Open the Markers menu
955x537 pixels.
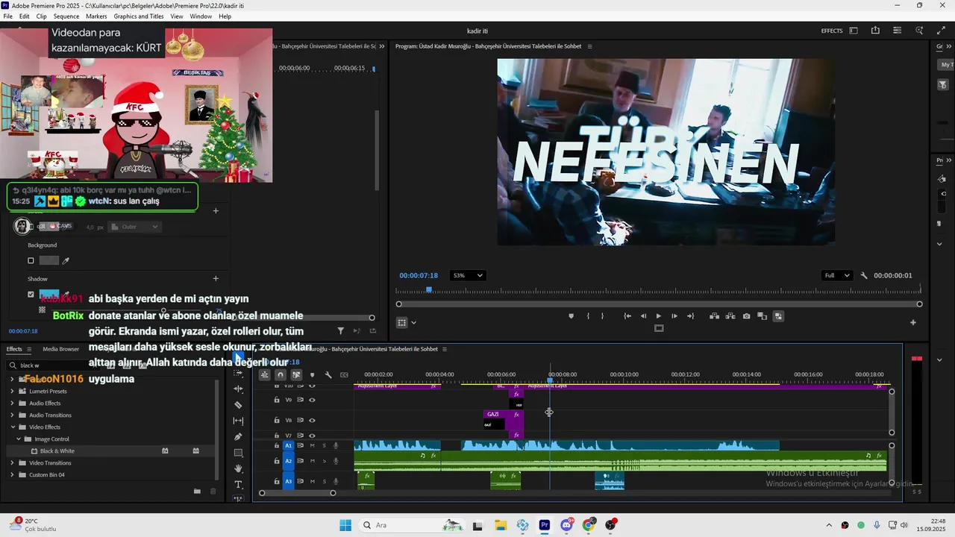96,16
